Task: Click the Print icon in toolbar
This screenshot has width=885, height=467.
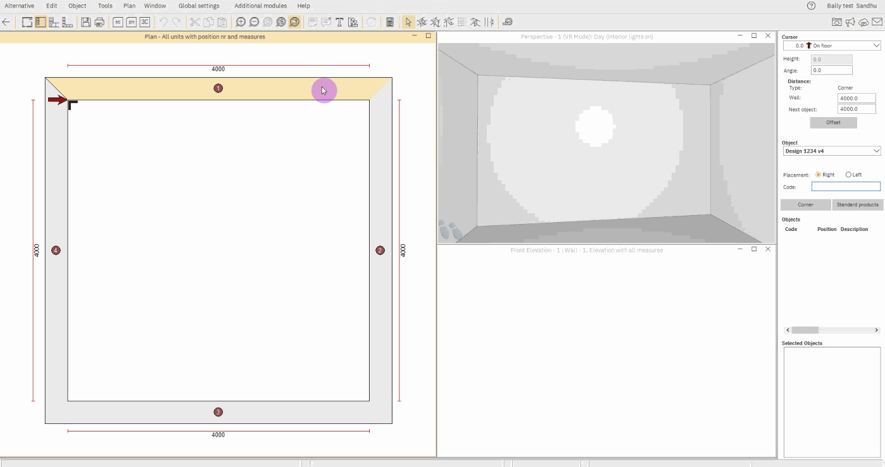Action: (99, 22)
